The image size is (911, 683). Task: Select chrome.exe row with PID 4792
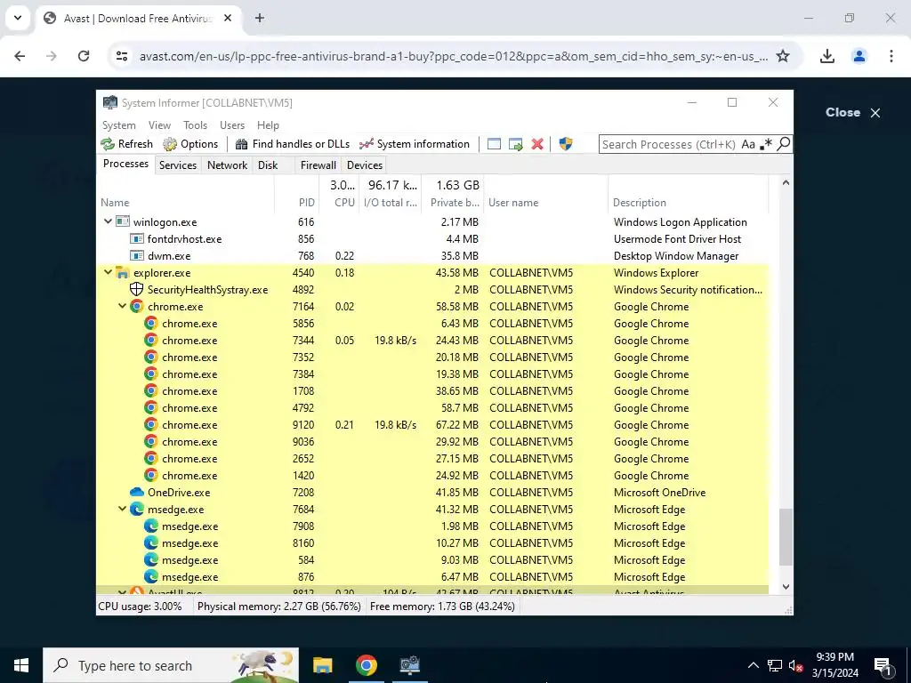[x=432, y=407]
